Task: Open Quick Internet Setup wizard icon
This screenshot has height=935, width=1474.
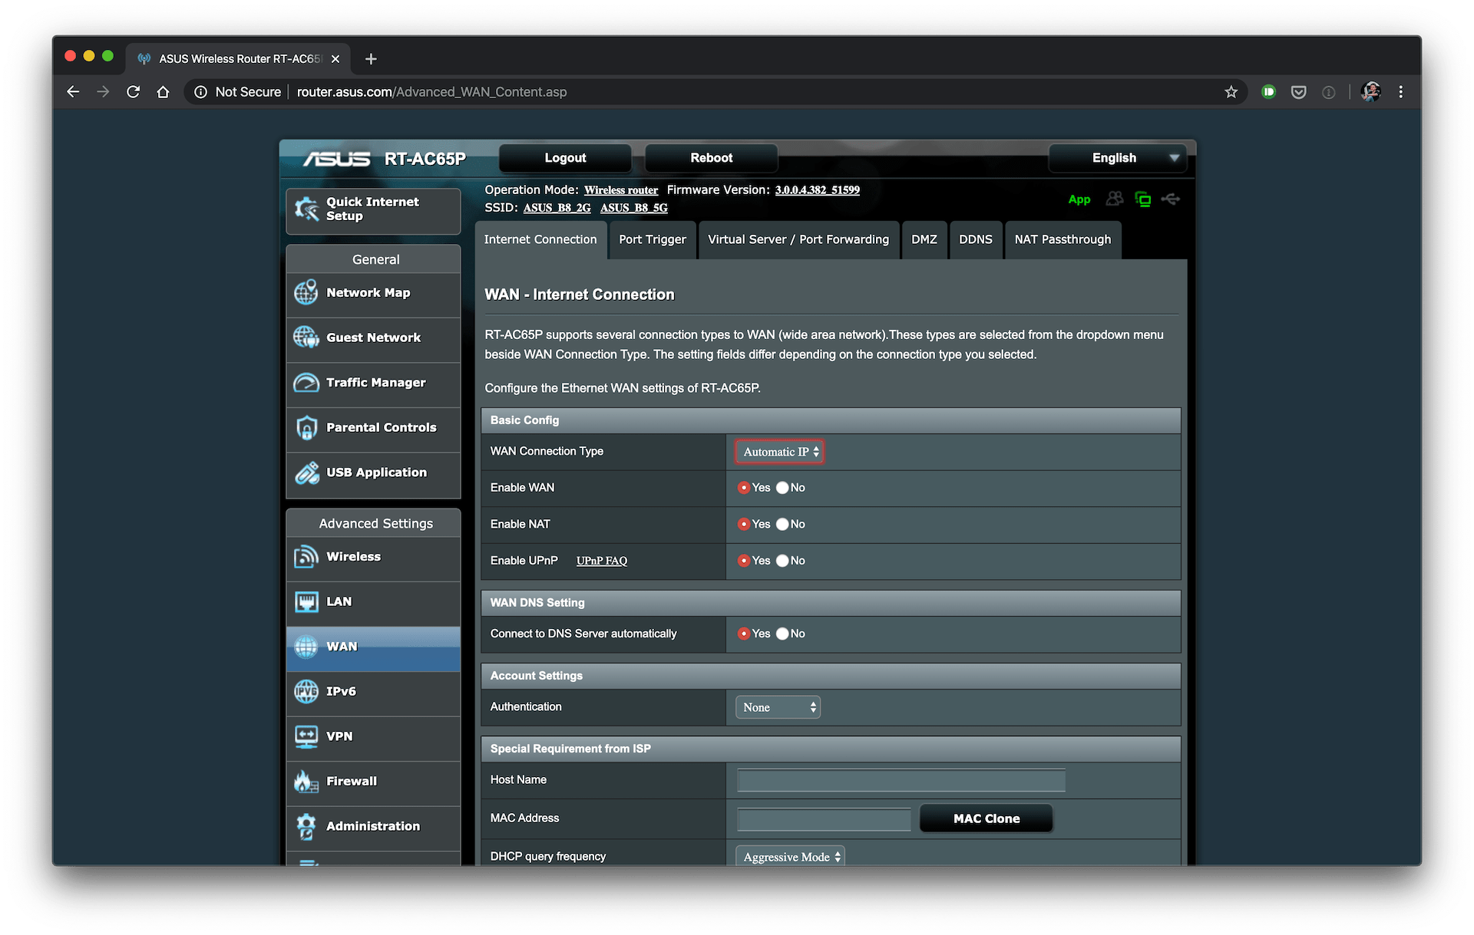Action: [306, 209]
